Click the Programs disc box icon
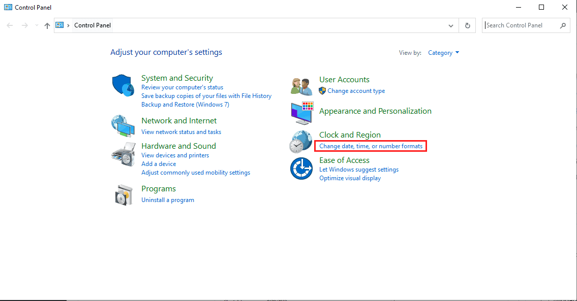The image size is (577, 301). [x=124, y=195]
